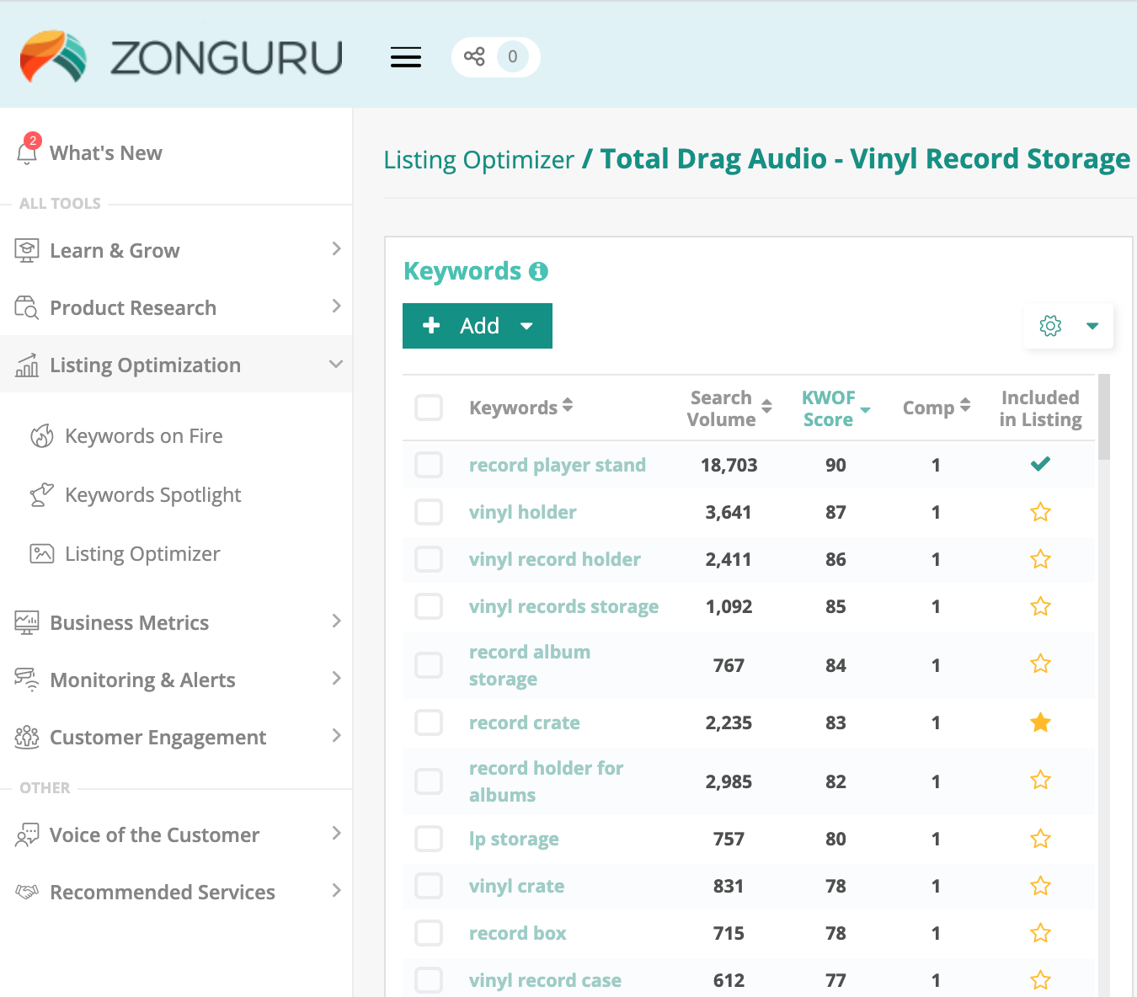Open What's New notification bell
Image resolution: width=1137 pixels, height=997 pixels.
[x=27, y=152]
